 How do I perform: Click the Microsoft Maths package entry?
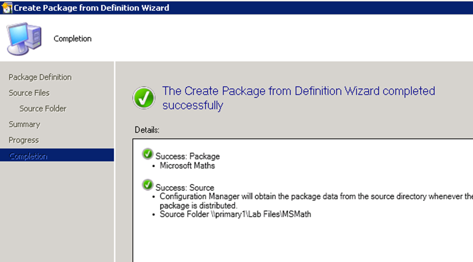click(187, 166)
